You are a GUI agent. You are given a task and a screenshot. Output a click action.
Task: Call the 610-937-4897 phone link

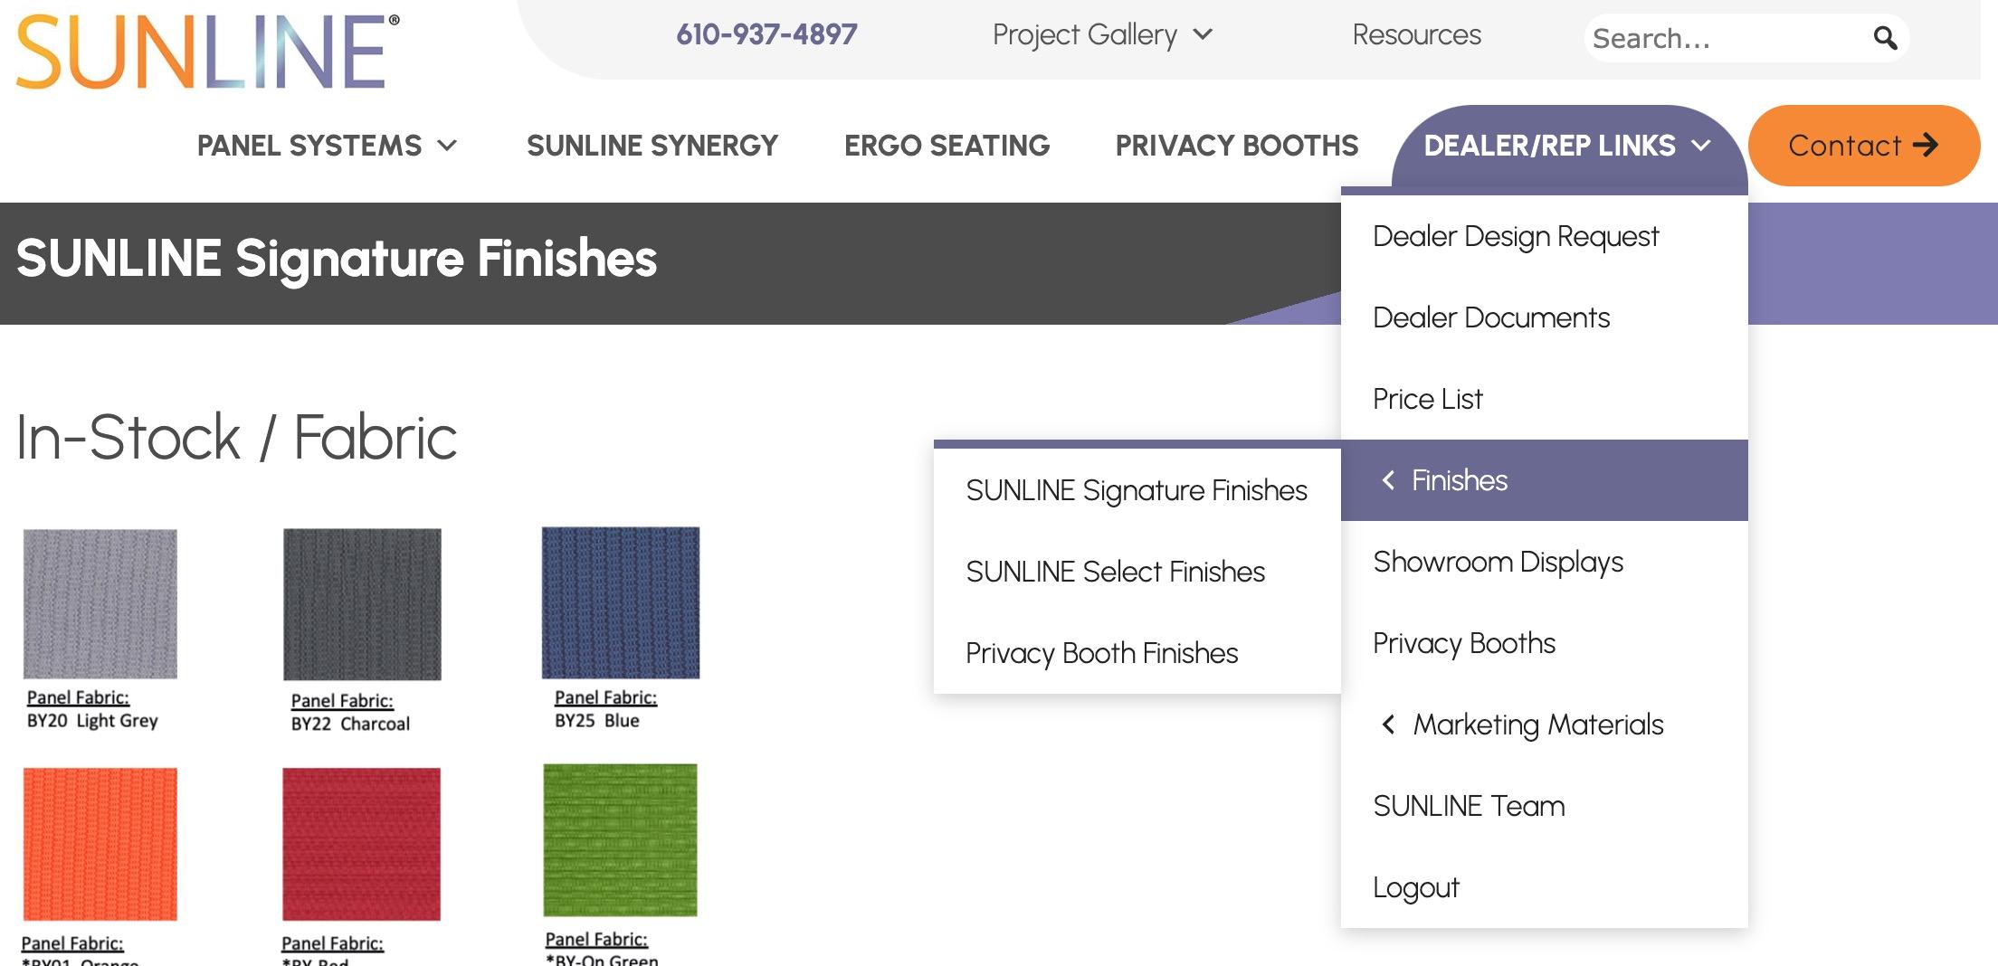pos(766,34)
